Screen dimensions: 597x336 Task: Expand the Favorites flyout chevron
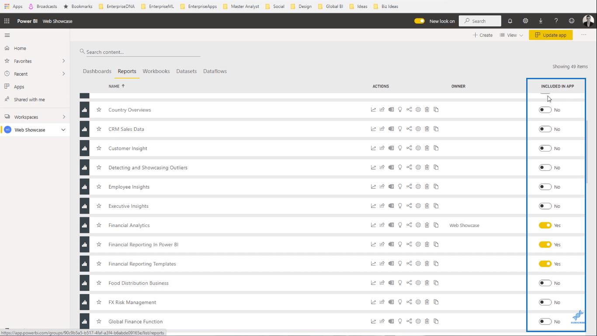click(63, 61)
